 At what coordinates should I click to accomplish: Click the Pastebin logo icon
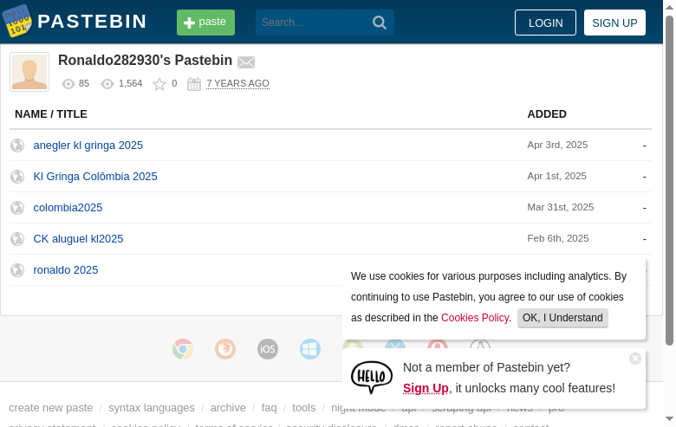16,21
